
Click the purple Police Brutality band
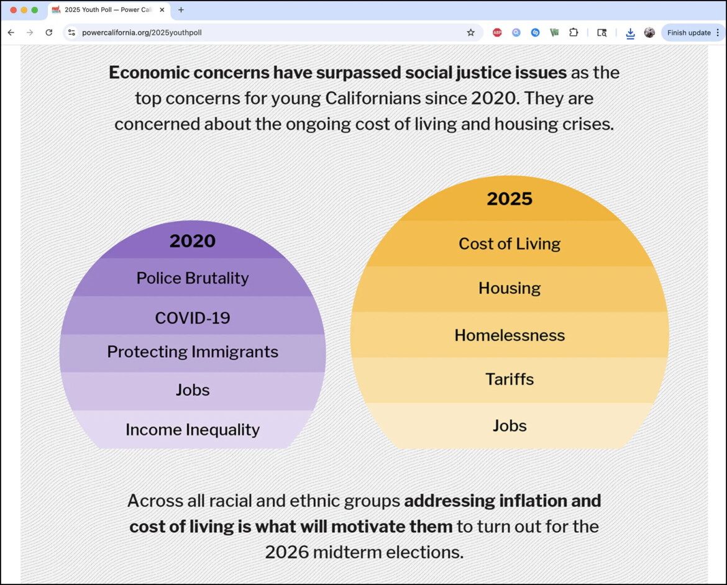(x=193, y=278)
